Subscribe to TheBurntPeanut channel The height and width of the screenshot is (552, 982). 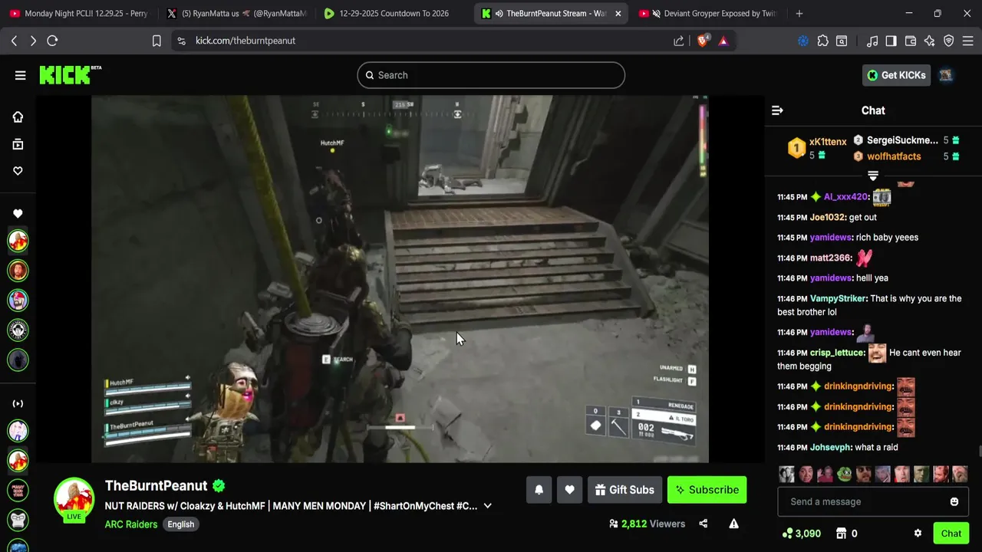click(x=707, y=490)
